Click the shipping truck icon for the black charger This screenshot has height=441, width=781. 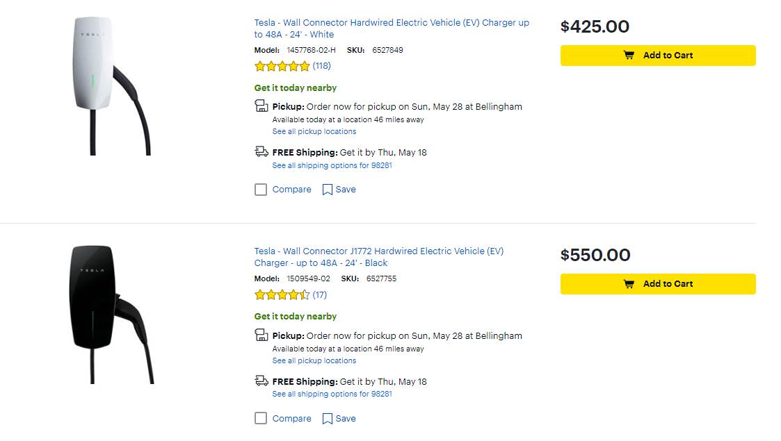click(x=261, y=380)
